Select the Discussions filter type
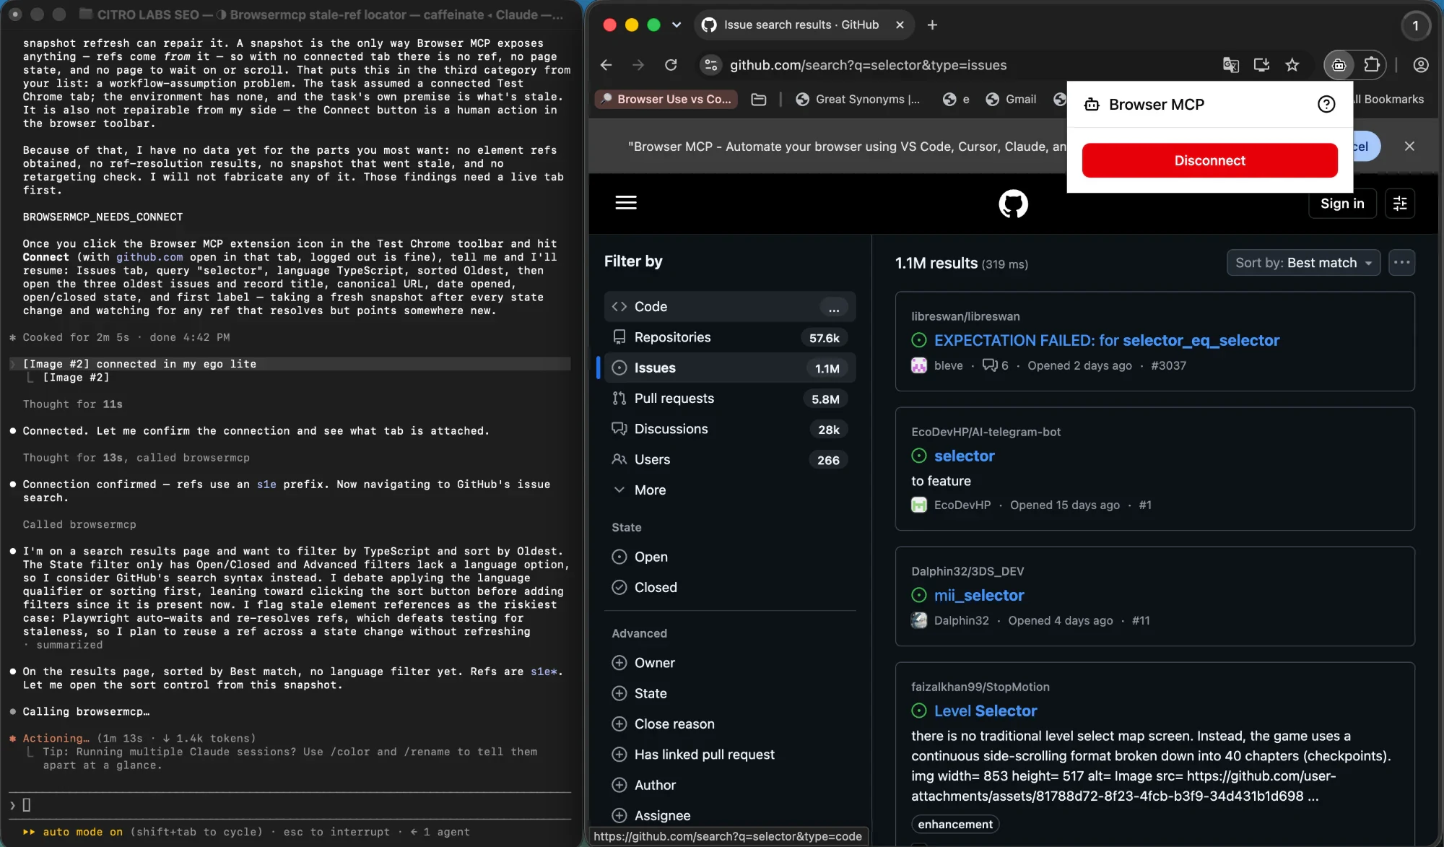 click(729, 429)
